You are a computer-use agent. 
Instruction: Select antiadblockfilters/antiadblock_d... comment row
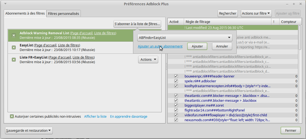coord(233,72)
